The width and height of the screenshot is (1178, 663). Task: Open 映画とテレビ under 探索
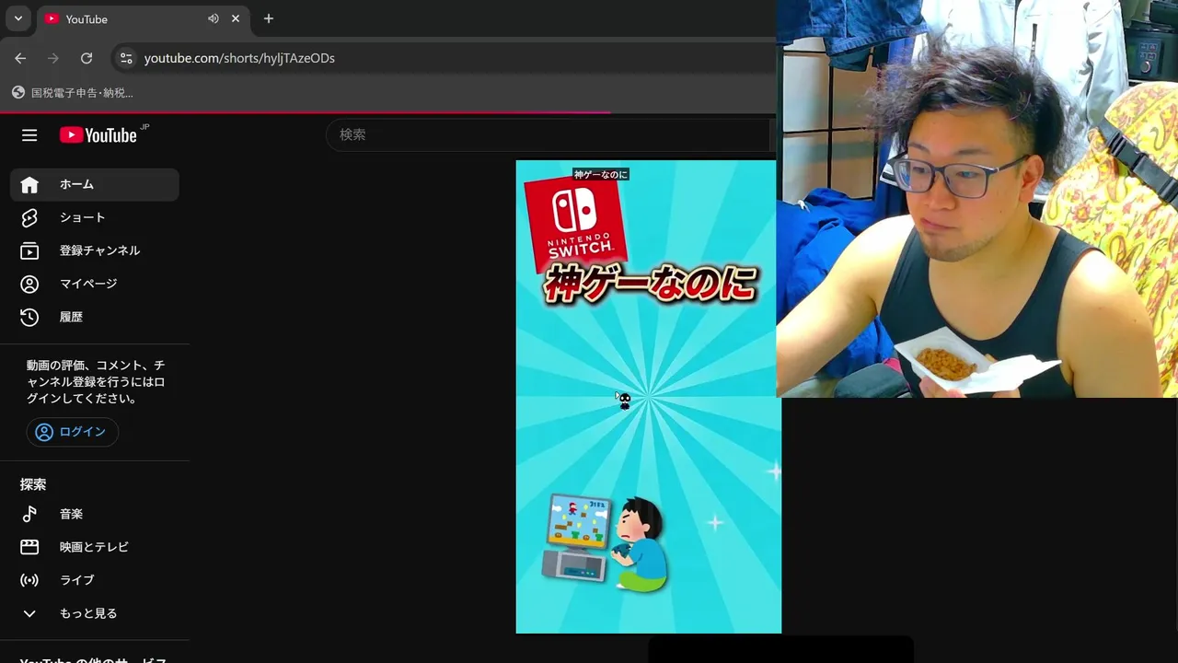click(95, 547)
